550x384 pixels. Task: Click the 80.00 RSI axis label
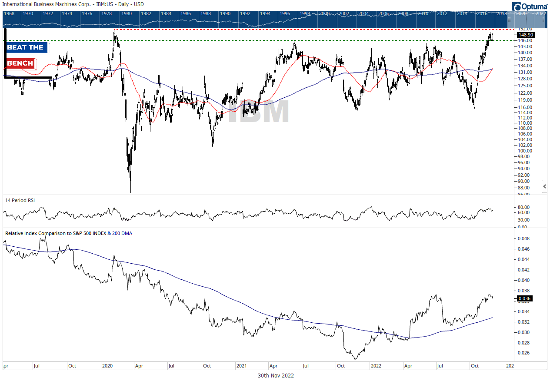pyautogui.click(x=524, y=207)
